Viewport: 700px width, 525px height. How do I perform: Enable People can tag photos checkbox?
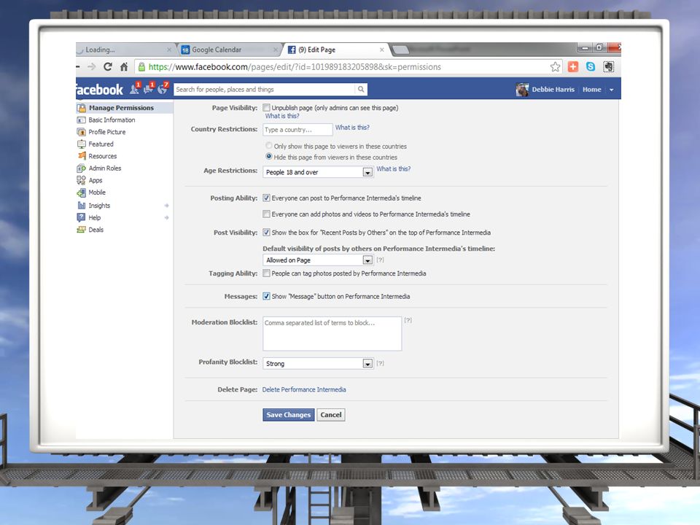(267, 273)
